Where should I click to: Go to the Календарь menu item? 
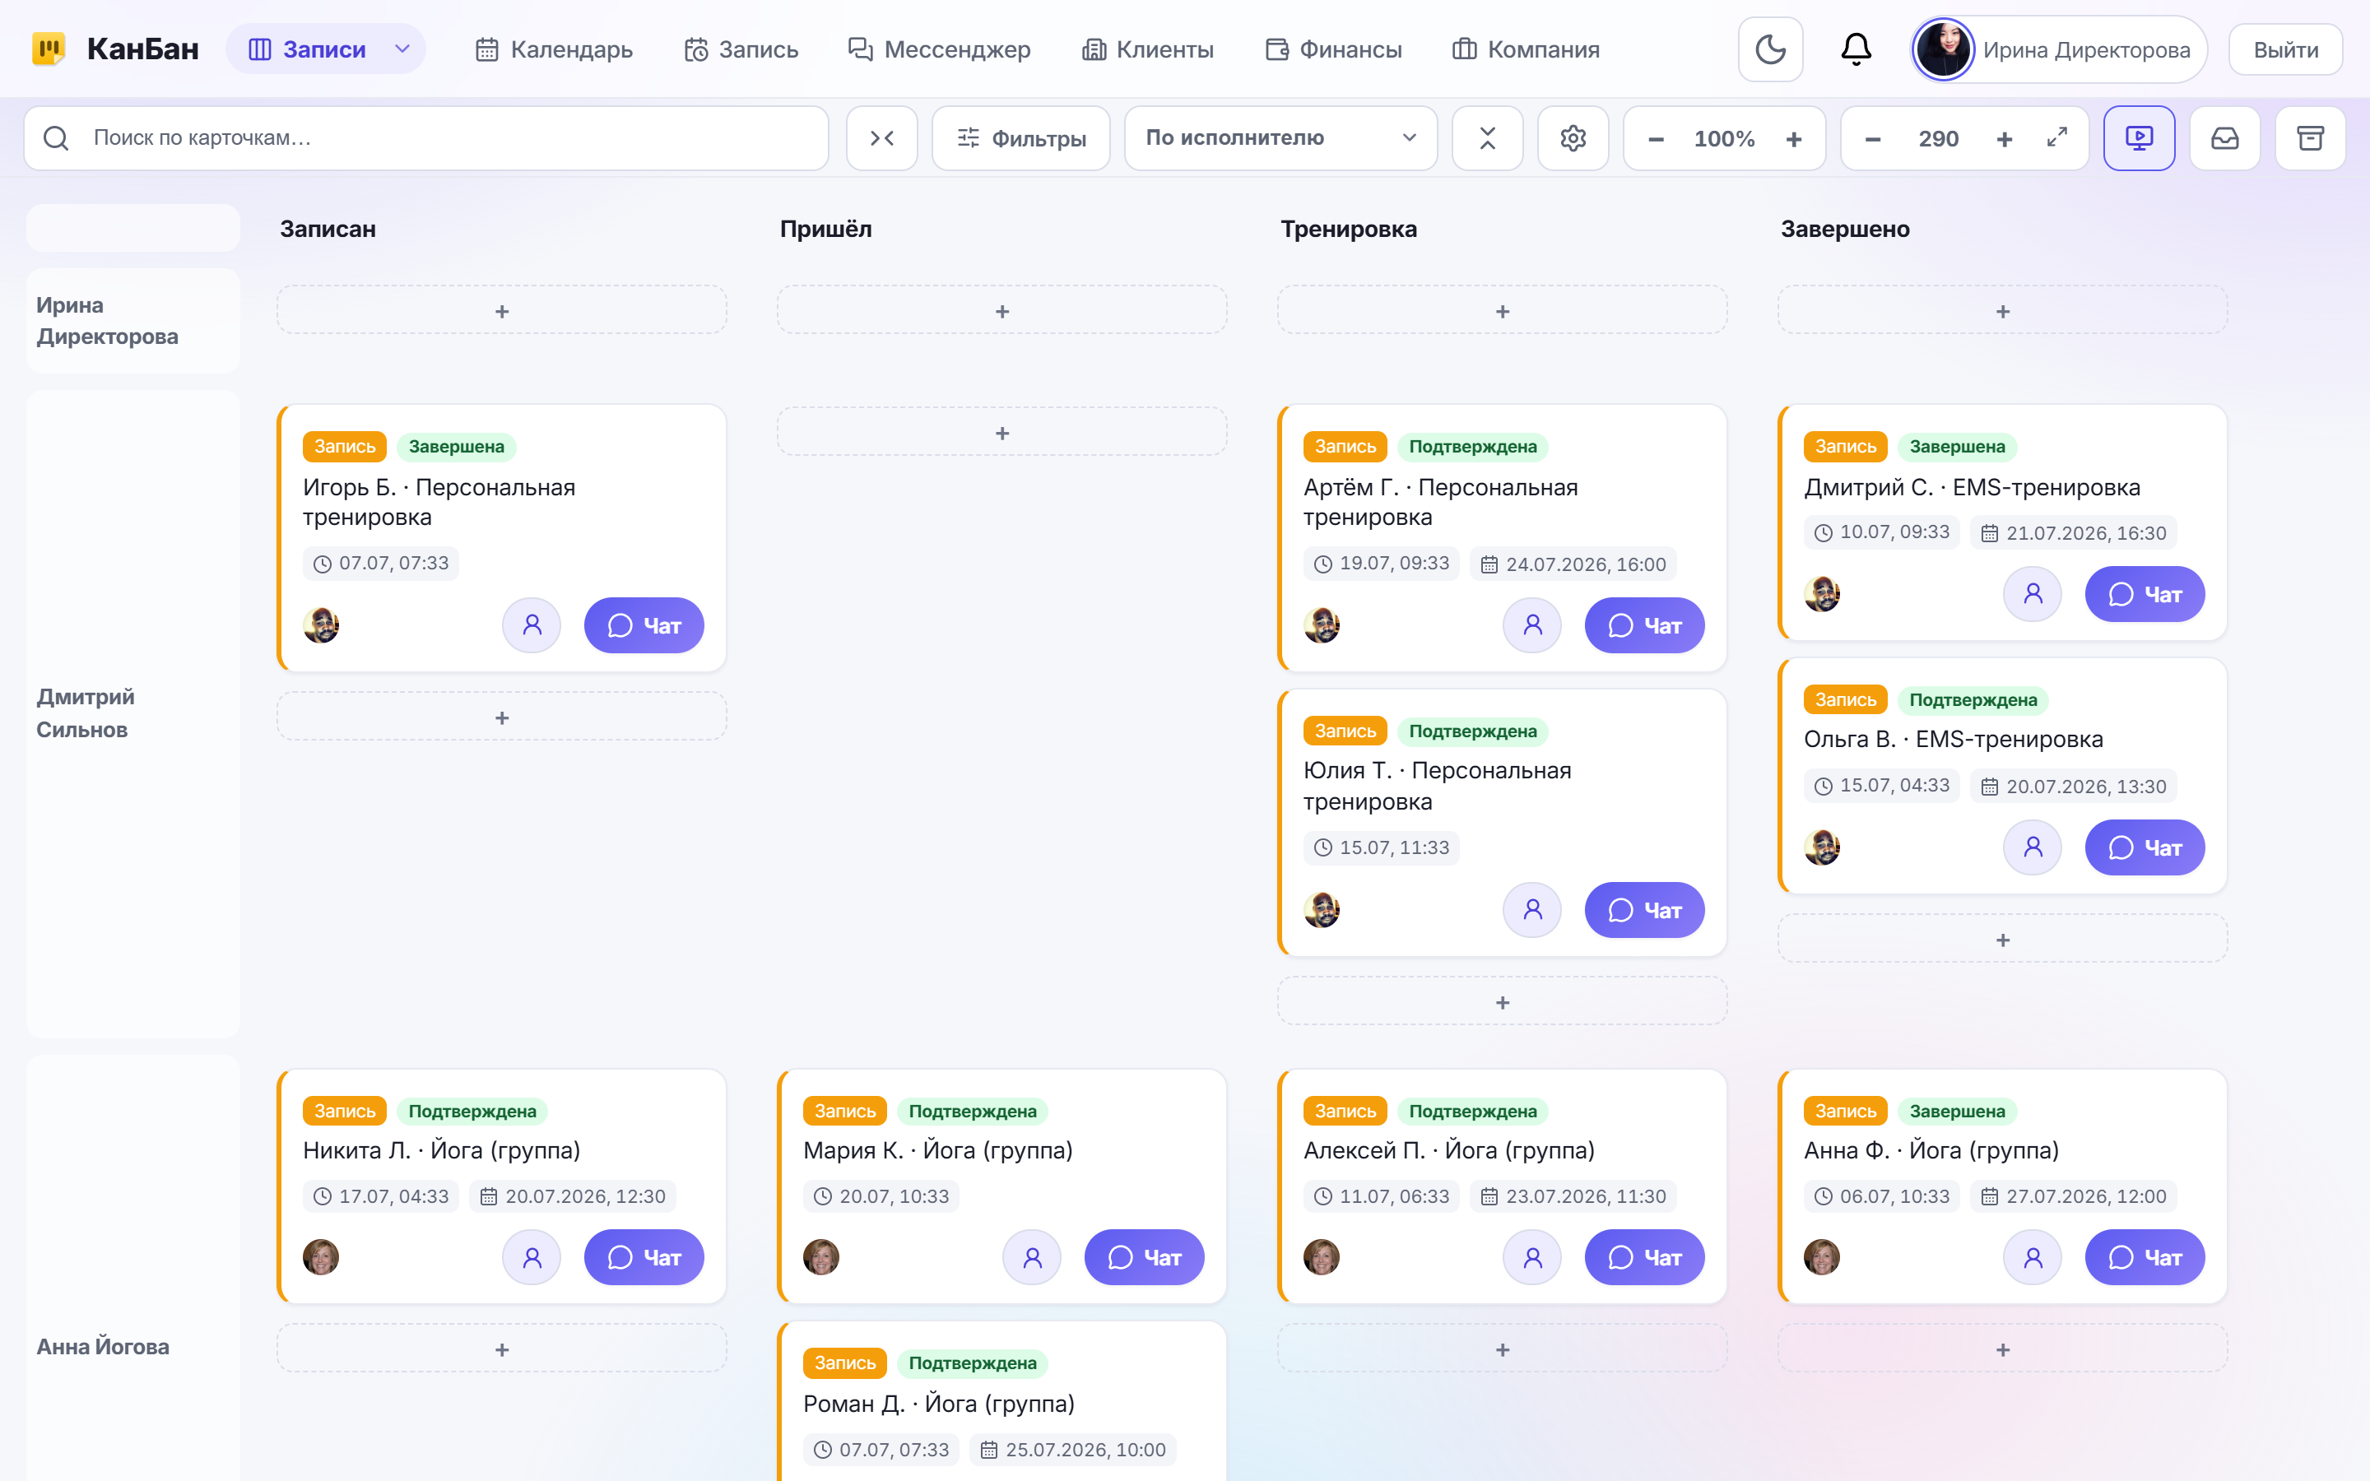pos(555,50)
